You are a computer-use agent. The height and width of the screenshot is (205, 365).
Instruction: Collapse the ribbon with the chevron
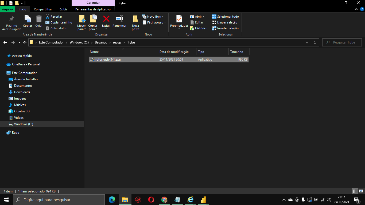[356, 9]
